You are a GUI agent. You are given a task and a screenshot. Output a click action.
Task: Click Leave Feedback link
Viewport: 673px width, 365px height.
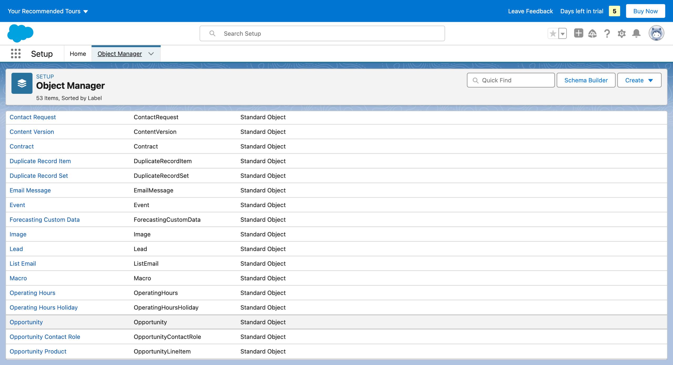[x=530, y=11]
